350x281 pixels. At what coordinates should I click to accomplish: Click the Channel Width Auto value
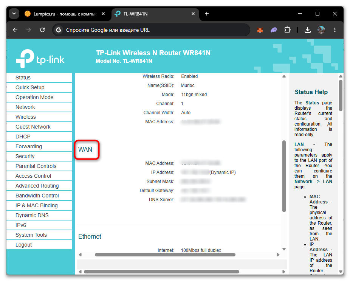186,113
